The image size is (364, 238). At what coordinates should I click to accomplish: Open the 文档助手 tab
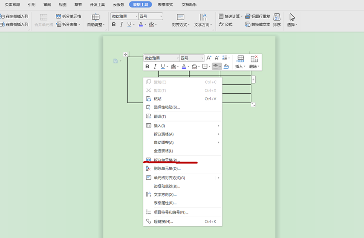click(189, 5)
